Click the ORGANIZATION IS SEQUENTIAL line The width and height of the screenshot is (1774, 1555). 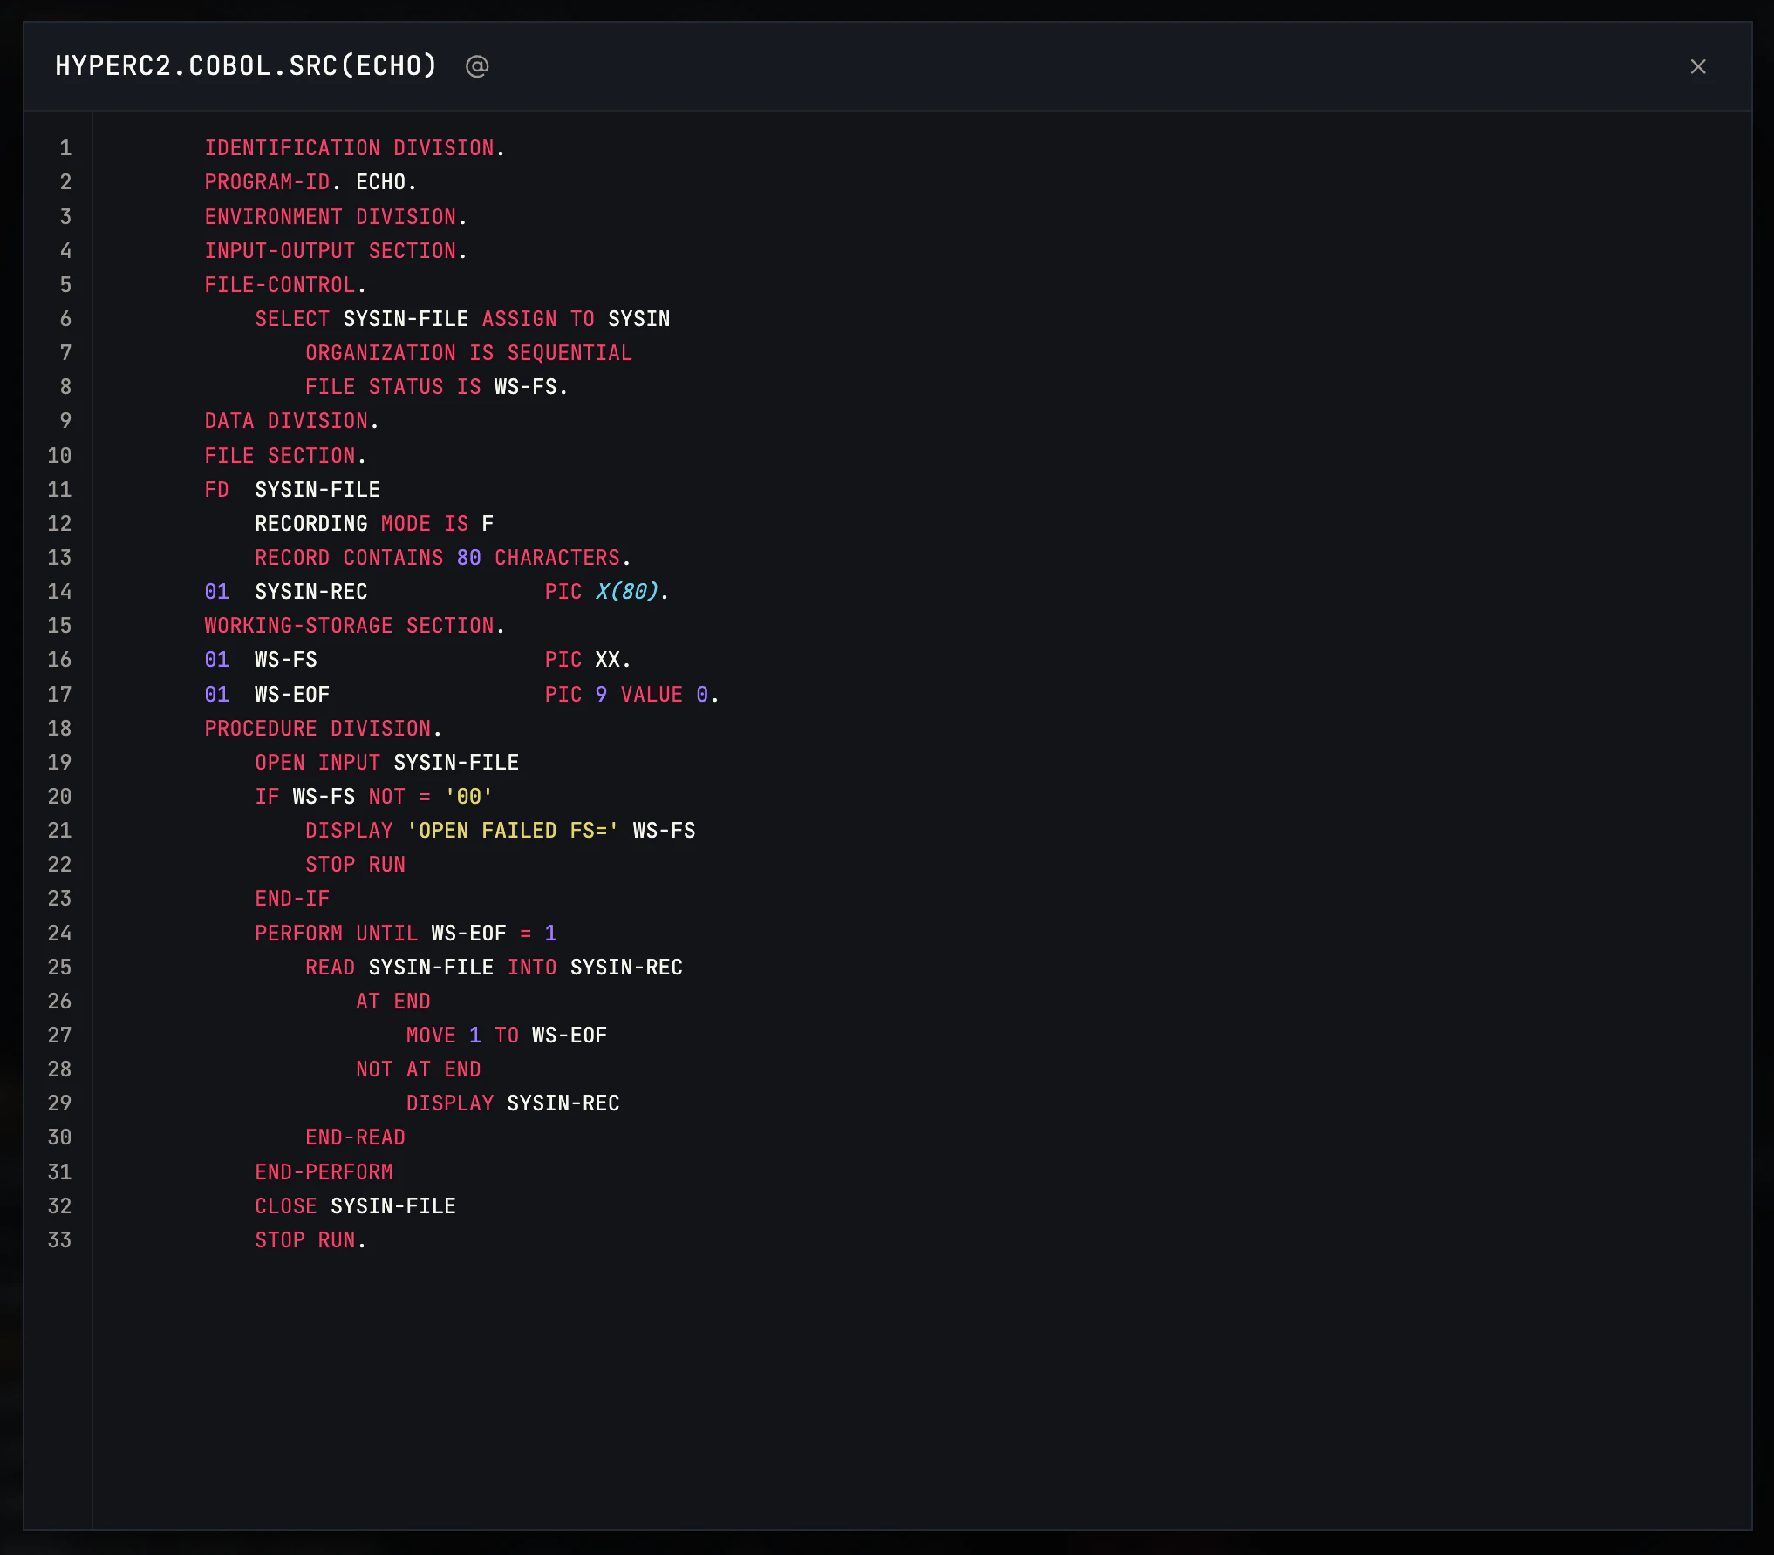[468, 353]
